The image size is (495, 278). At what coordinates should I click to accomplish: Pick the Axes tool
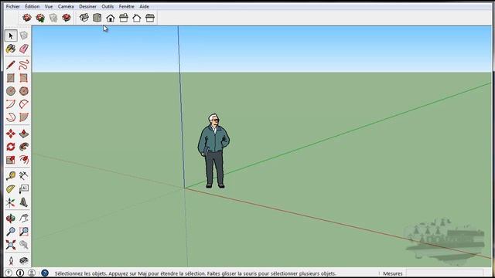(11, 202)
